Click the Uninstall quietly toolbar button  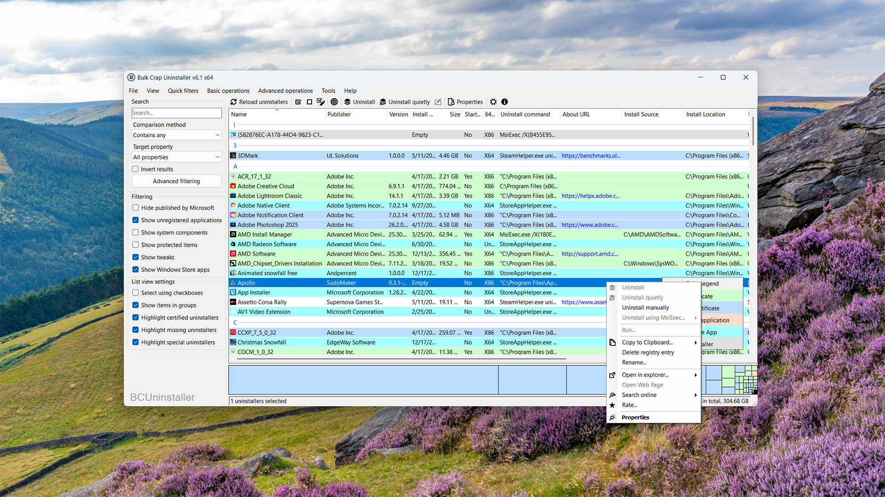pyautogui.click(x=405, y=102)
